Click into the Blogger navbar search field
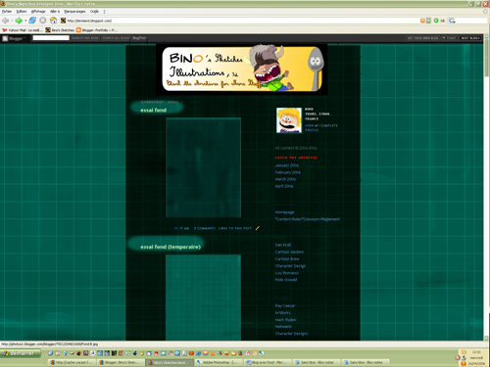Image resolution: width=490 pixels, height=367 pixels. 51,38
